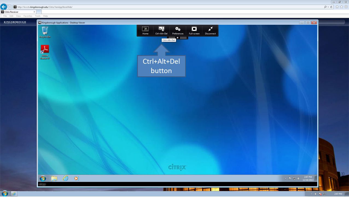The image size is (349, 197).
Task: Go to browser home page
Action: pos(337,7)
